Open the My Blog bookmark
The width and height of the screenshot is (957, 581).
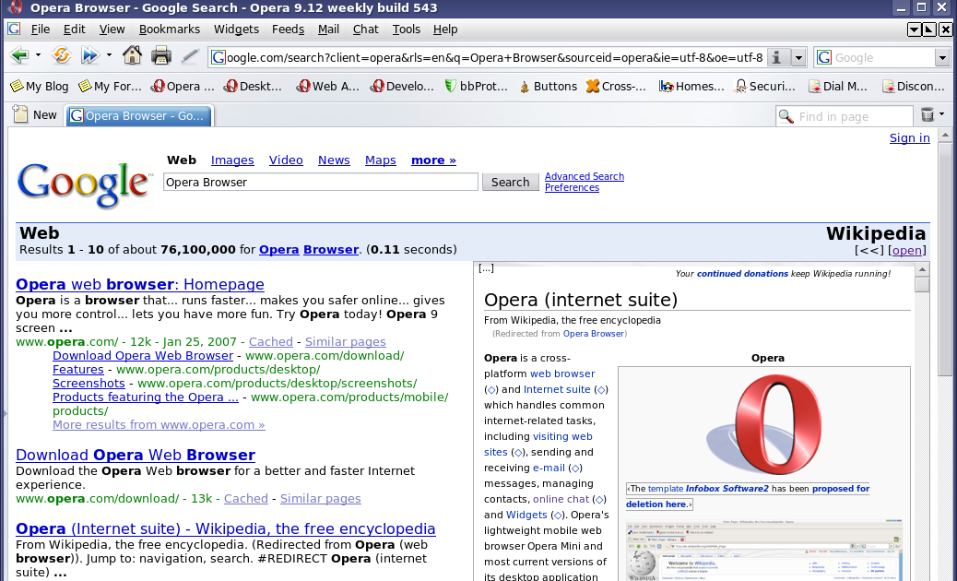point(40,86)
